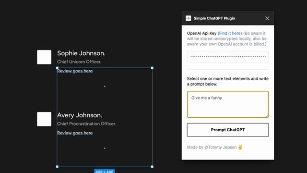This screenshot has width=307, height=173.
Task: Select 'Review goes here' under Sophie Johnson
Action: click(75, 71)
